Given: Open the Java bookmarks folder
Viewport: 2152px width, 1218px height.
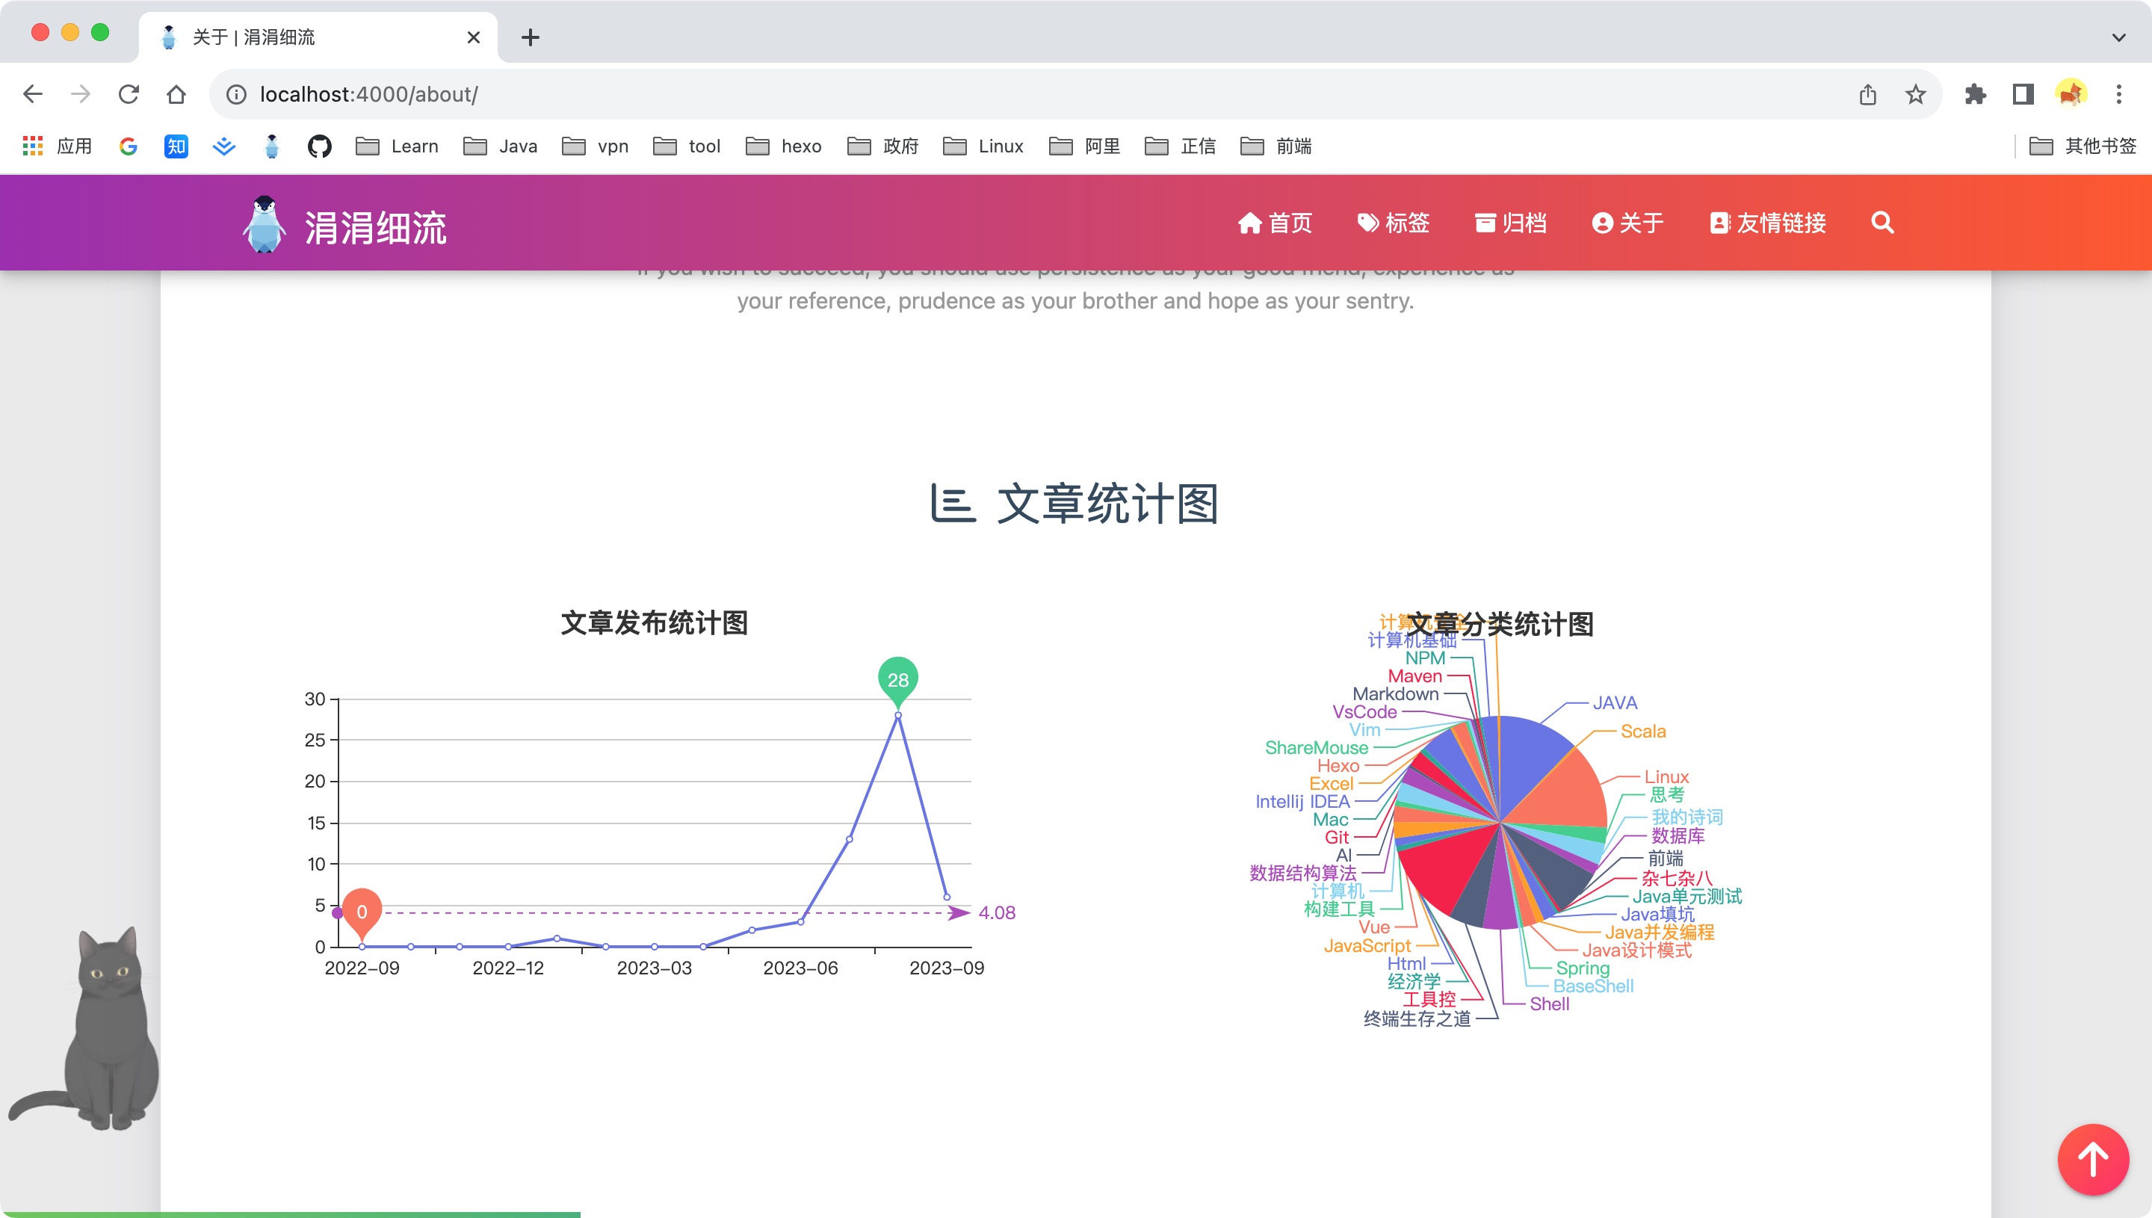Looking at the screenshot, I should [501, 146].
